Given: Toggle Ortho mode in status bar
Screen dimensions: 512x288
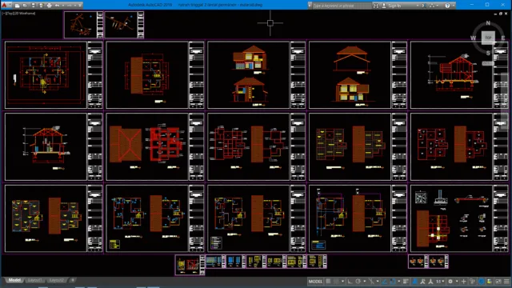Looking at the screenshot, I should [x=350, y=282].
